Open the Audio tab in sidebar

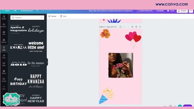(4, 56)
